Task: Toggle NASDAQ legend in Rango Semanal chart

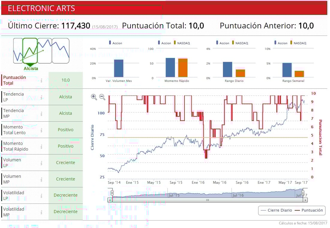Action: click(298, 43)
